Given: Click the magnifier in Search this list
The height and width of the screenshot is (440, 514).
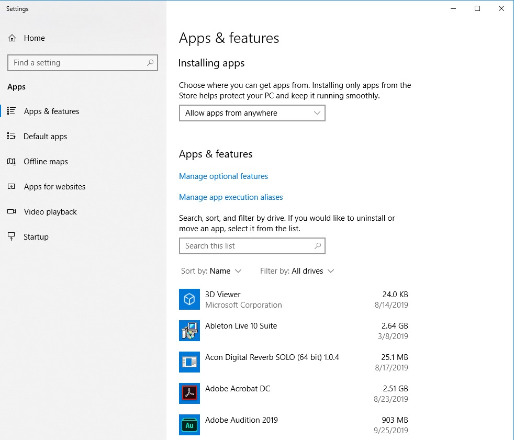Looking at the screenshot, I should click(317, 246).
